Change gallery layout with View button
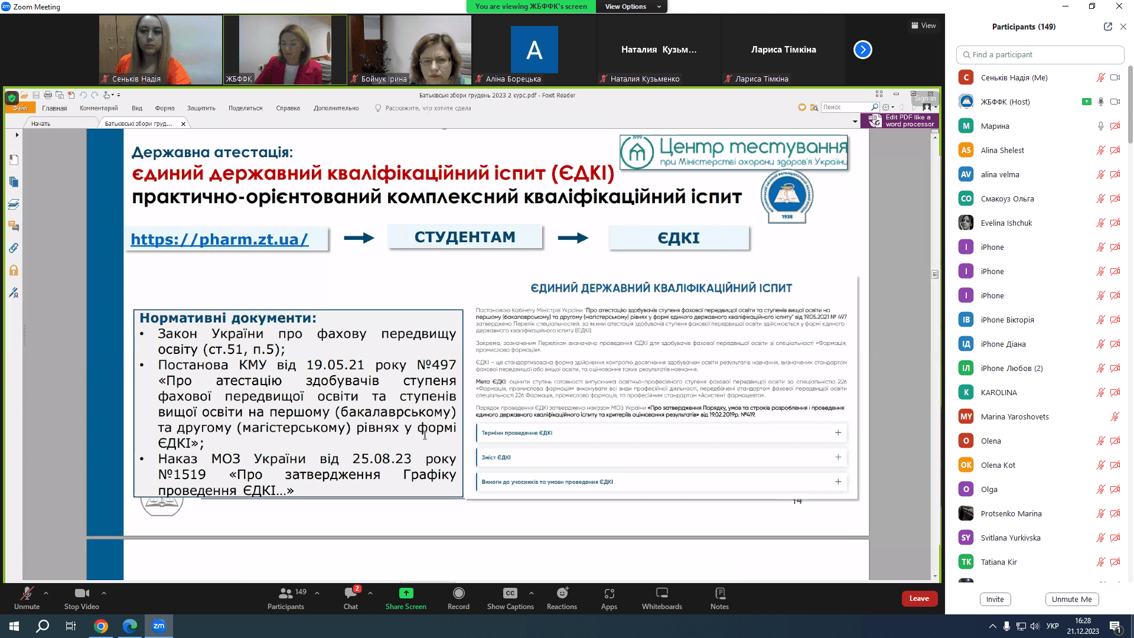 point(924,25)
